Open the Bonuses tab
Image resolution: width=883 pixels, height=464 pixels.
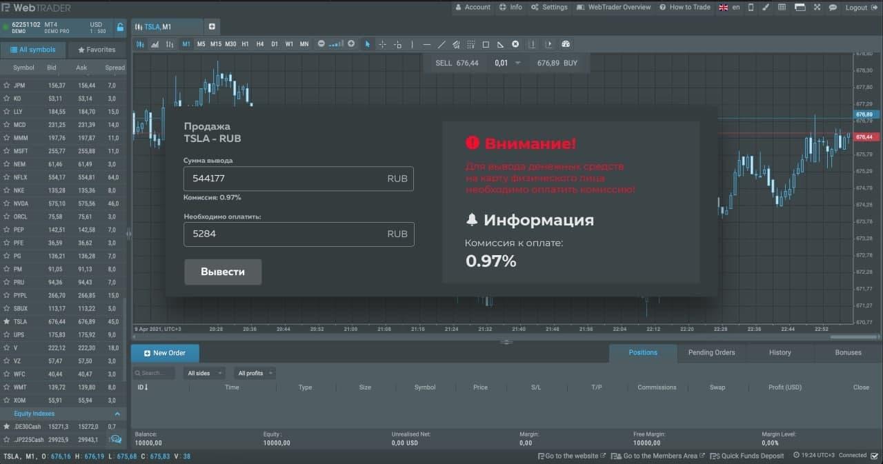tap(848, 352)
